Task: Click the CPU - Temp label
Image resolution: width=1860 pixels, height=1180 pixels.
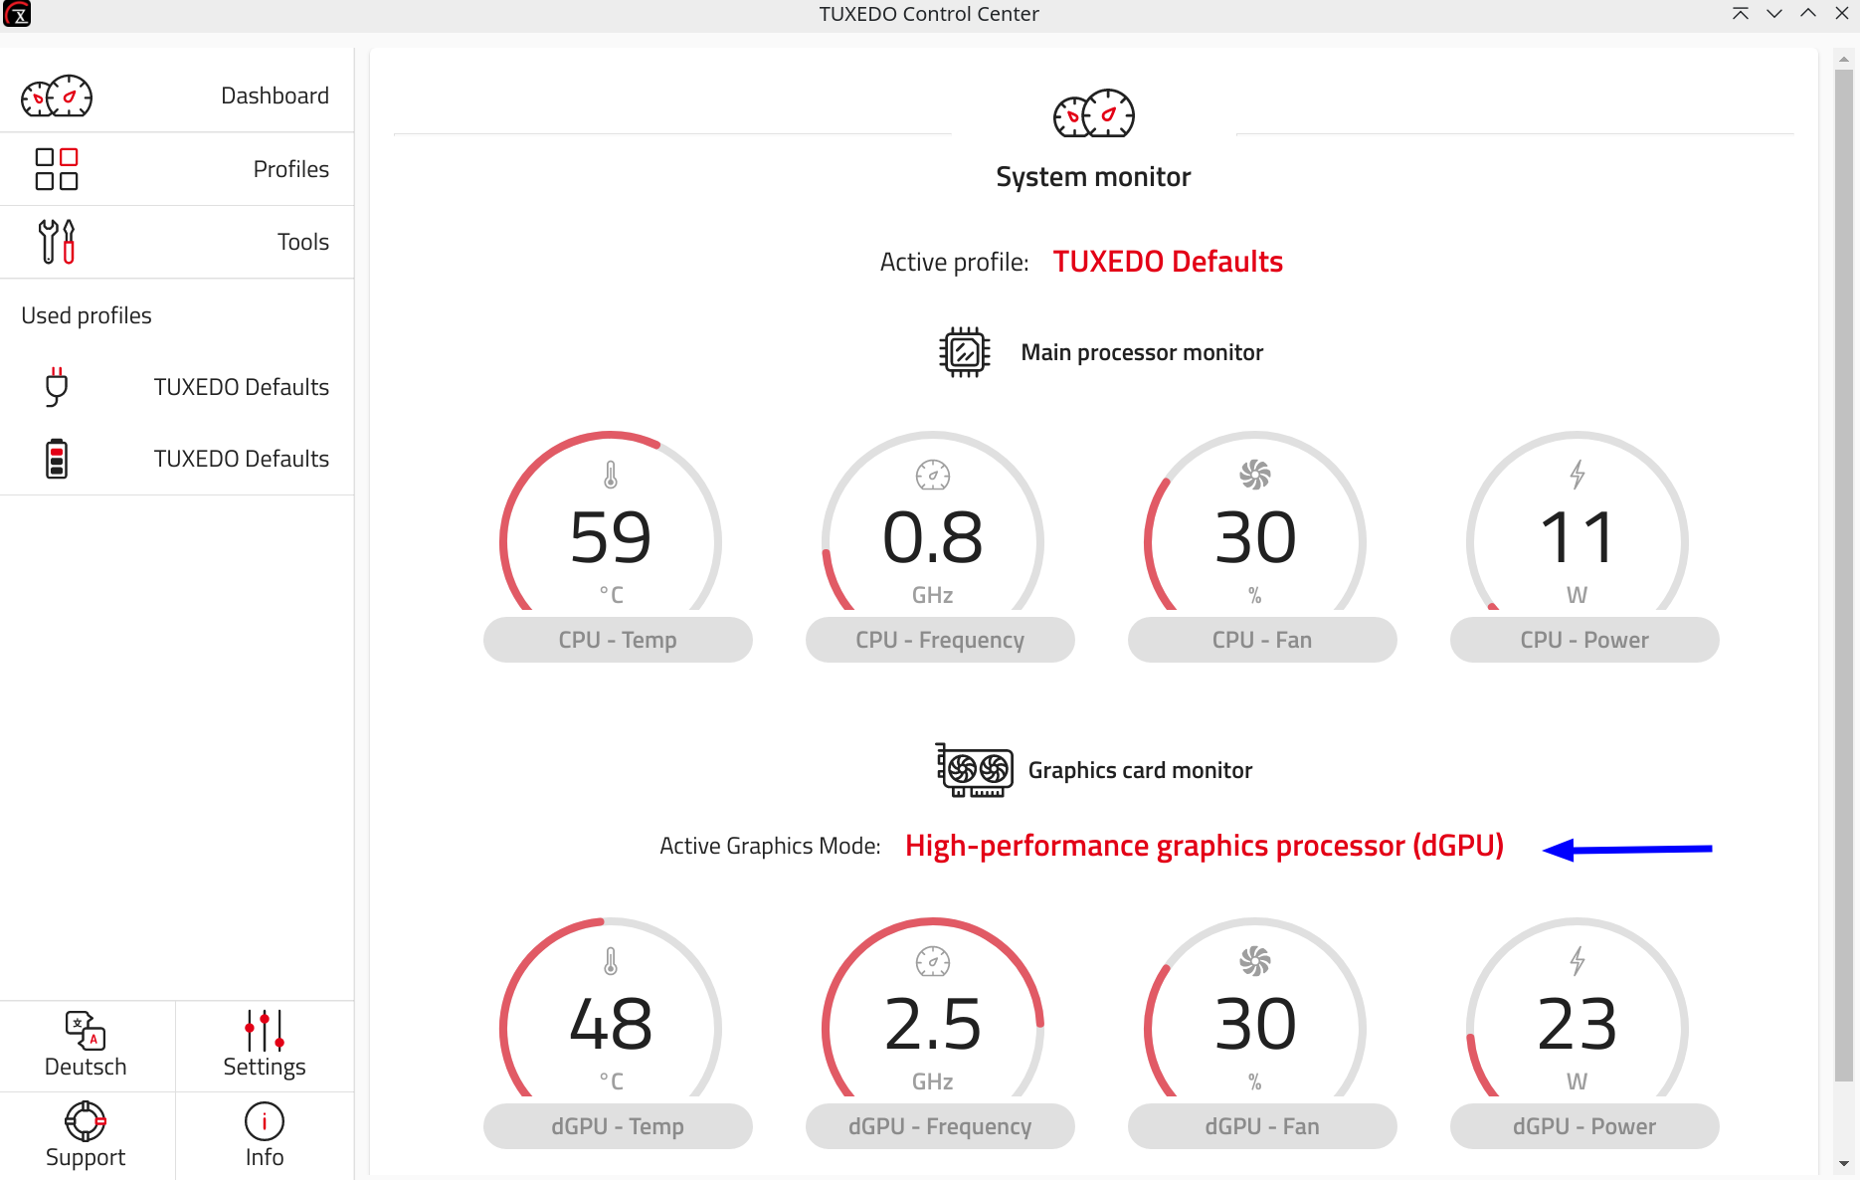Action: coord(618,640)
